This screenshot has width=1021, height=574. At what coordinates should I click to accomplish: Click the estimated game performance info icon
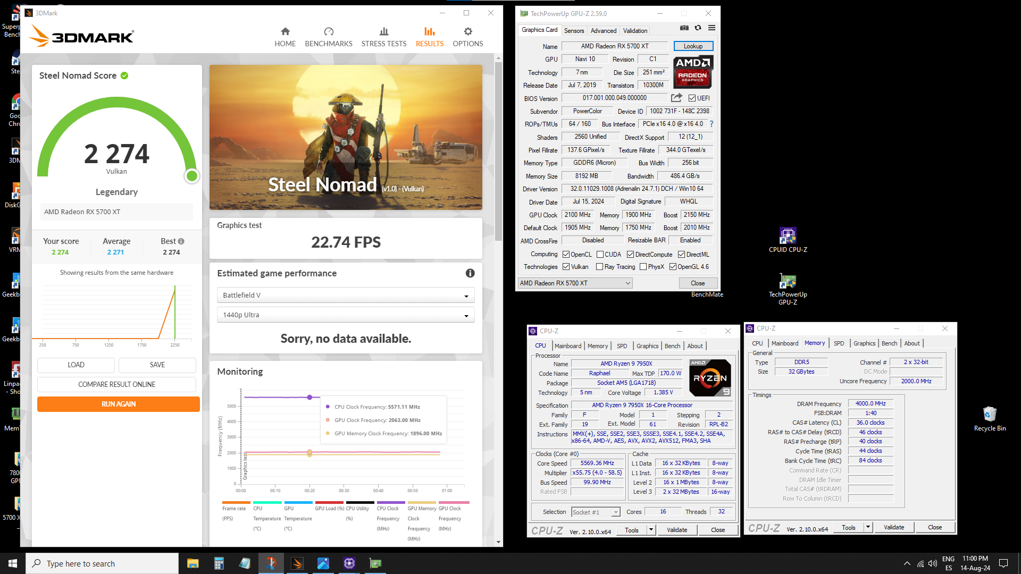click(470, 273)
